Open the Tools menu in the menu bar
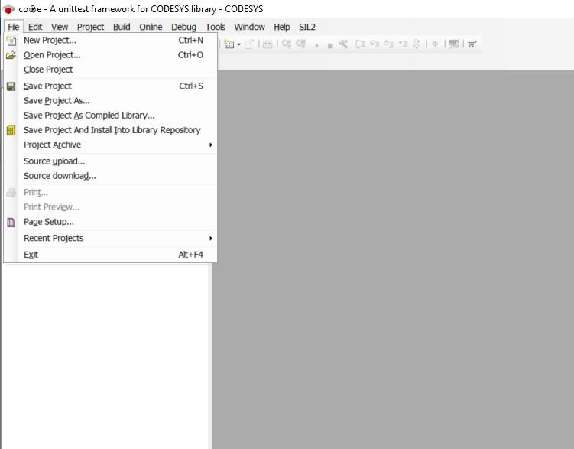 click(x=216, y=27)
